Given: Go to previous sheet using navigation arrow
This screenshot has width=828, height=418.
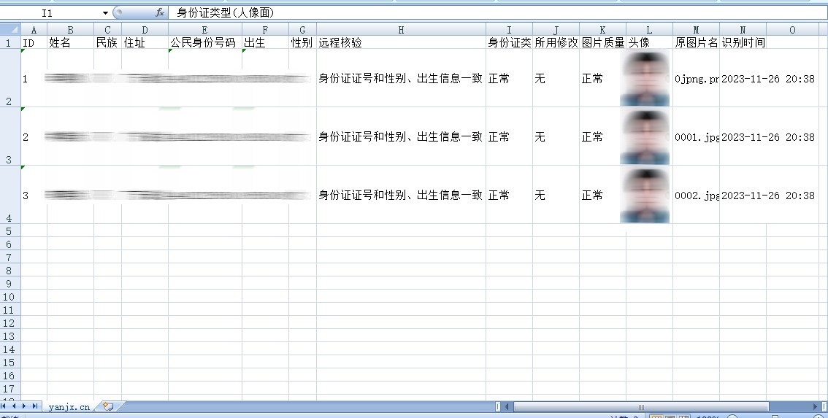Looking at the screenshot, I should tap(15, 406).
